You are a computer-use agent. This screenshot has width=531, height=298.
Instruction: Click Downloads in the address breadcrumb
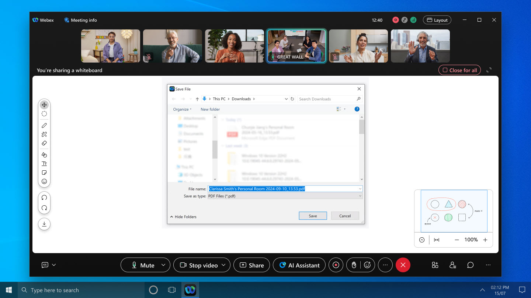[x=241, y=99]
